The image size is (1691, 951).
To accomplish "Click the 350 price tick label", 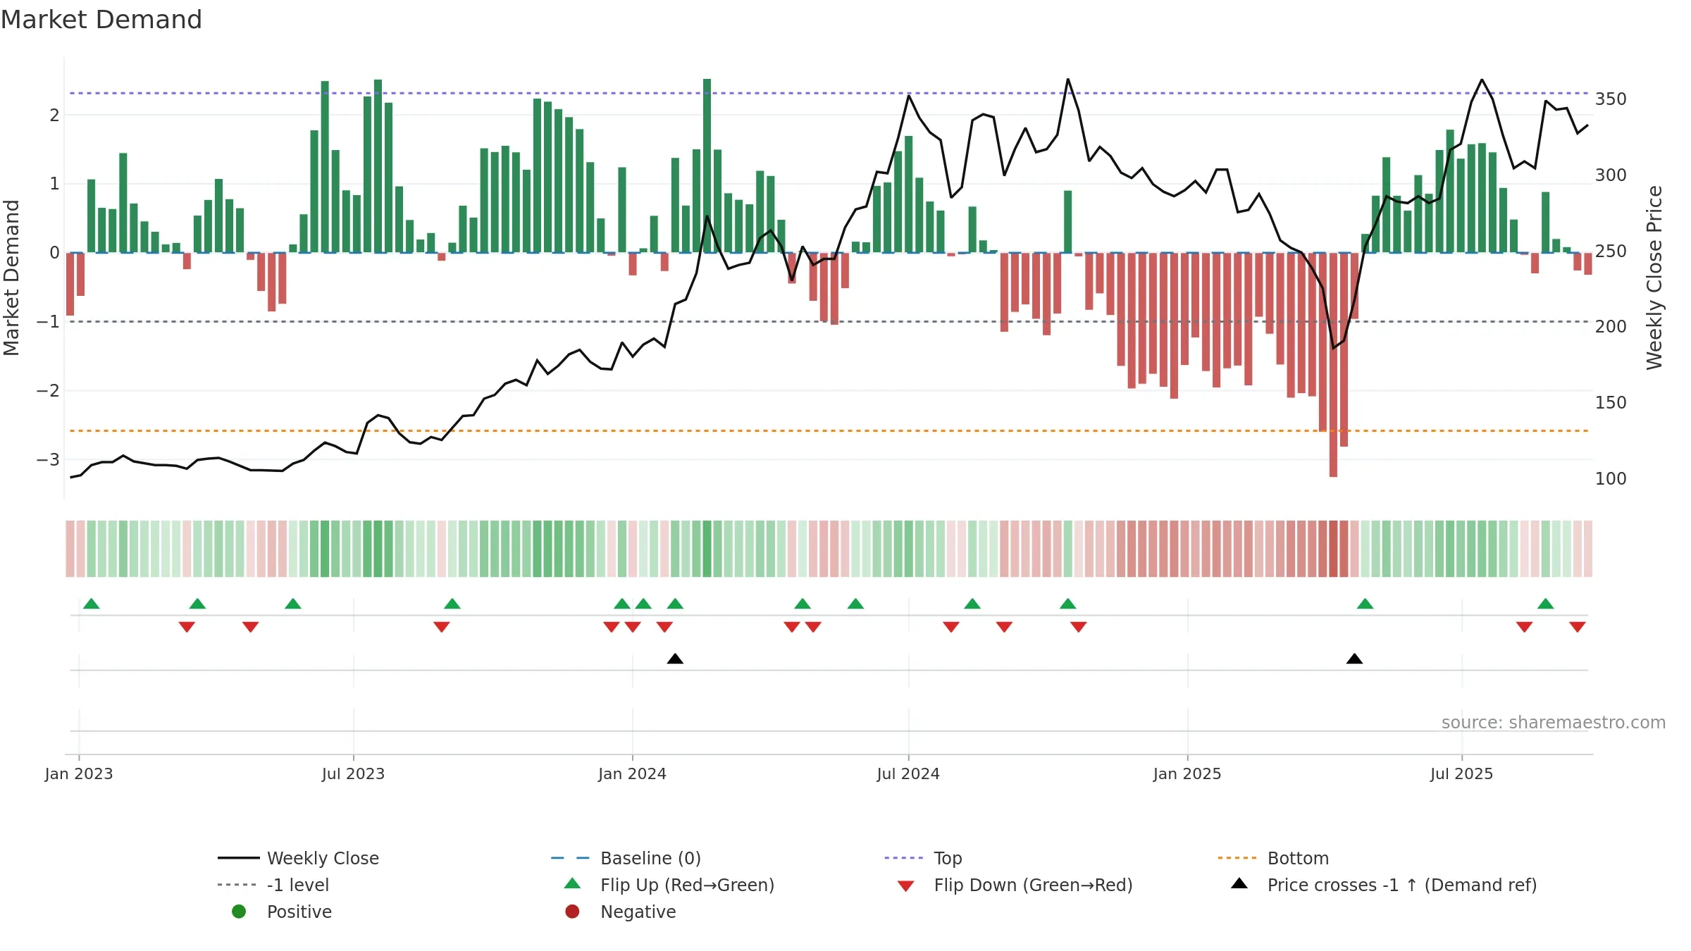I will pyautogui.click(x=1611, y=99).
